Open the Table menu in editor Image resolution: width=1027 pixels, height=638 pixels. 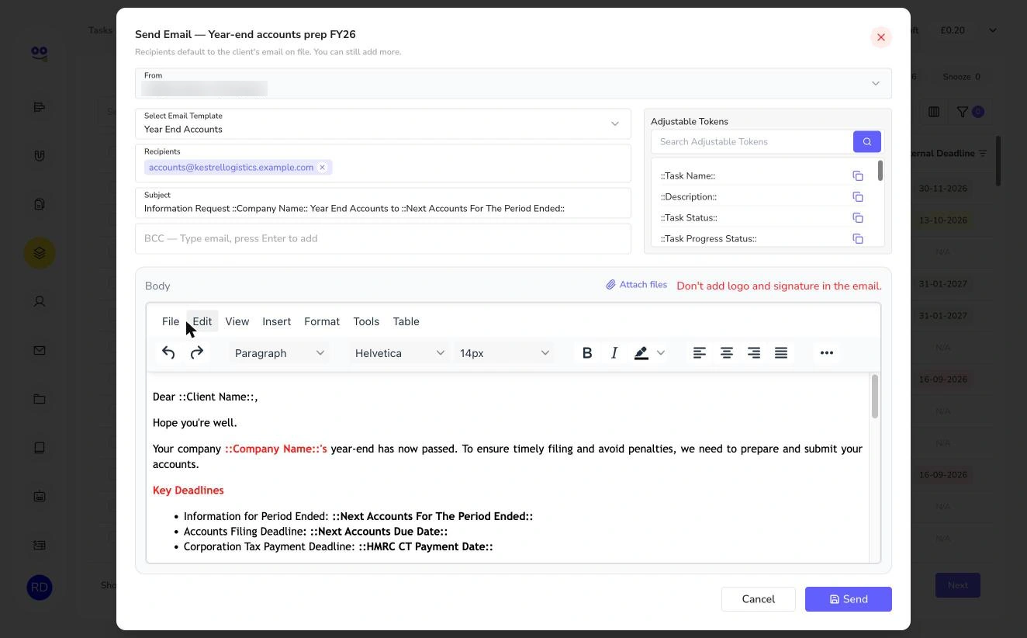coord(406,321)
